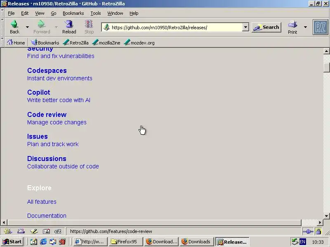
Task: Click the horizontal scrollbar right arrow
Action: point(320,222)
